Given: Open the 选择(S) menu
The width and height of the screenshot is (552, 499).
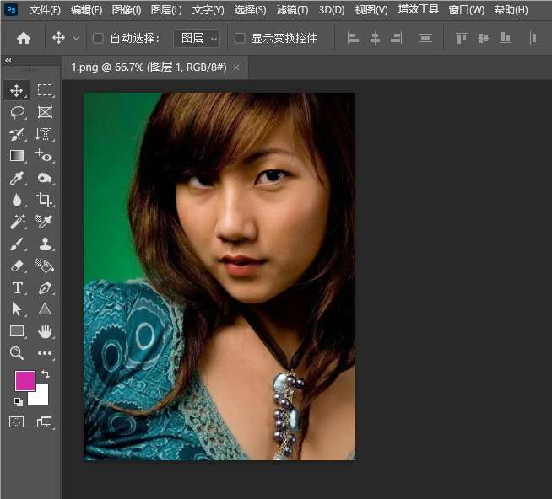Looking at the screenshot, I should click(251, 10).
